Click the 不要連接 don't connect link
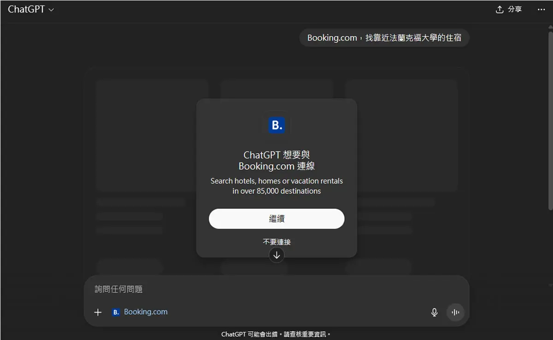This screenshot has height=340, width=553. pyautogui.click(x=276, y=242)
